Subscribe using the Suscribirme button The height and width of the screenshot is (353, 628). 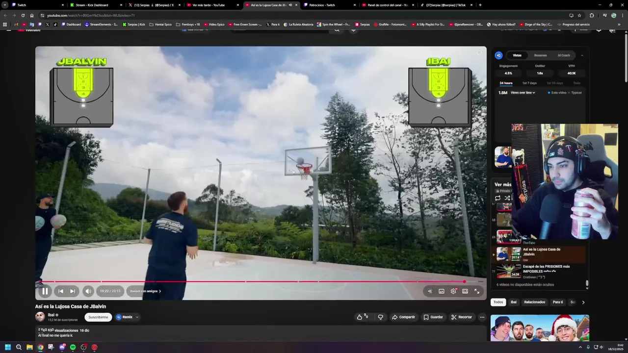coord(98,317)
